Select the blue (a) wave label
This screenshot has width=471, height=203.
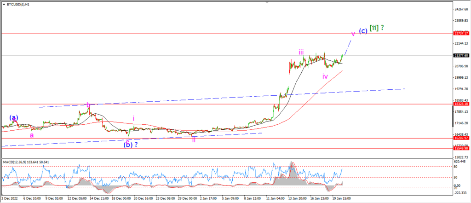[13, 117]
